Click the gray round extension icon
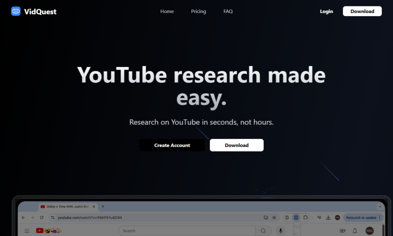This screenshot has width=393, height=236. [x=287, y=218]
